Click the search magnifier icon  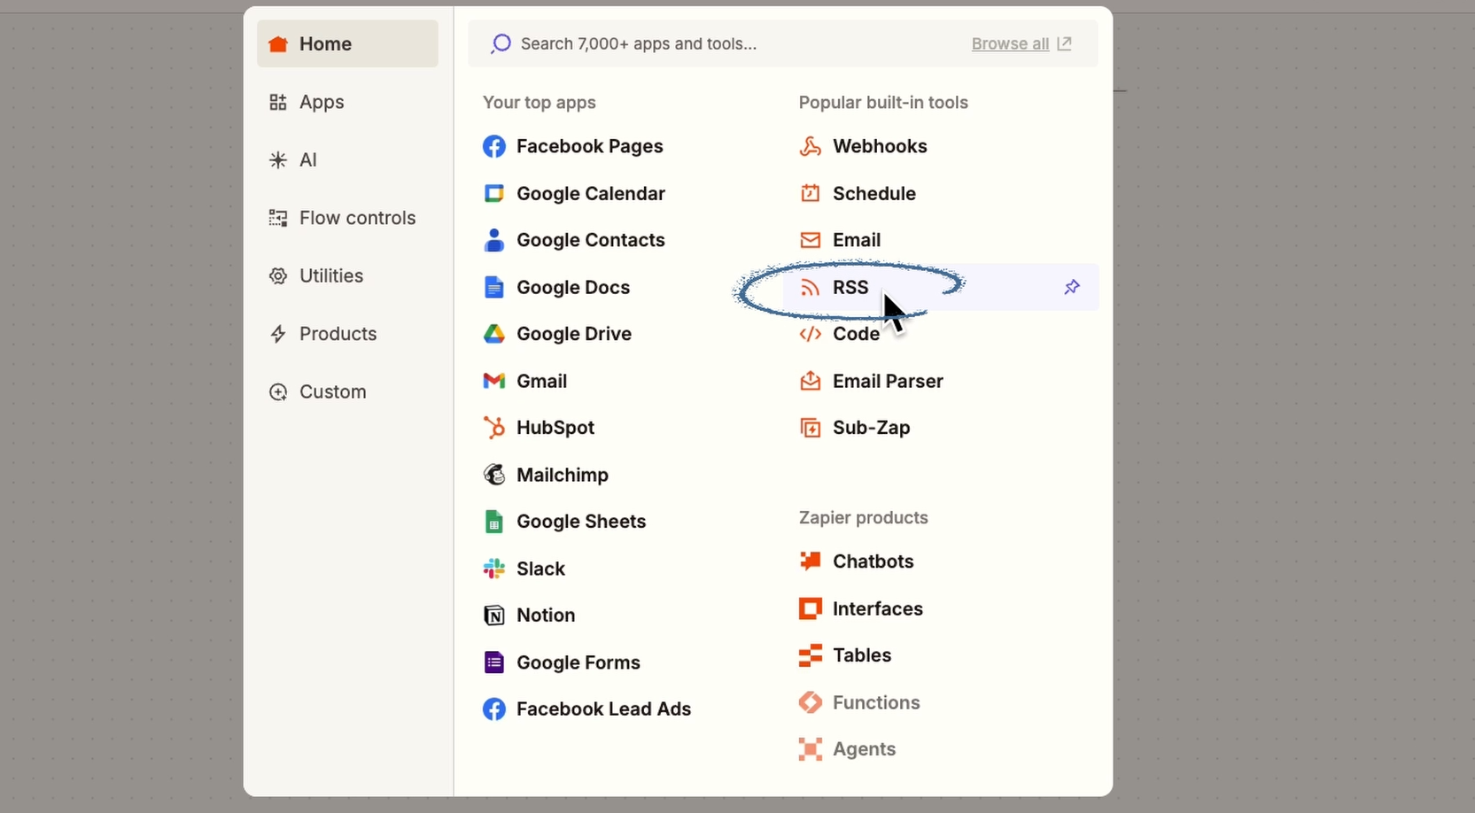coord(501,43)
